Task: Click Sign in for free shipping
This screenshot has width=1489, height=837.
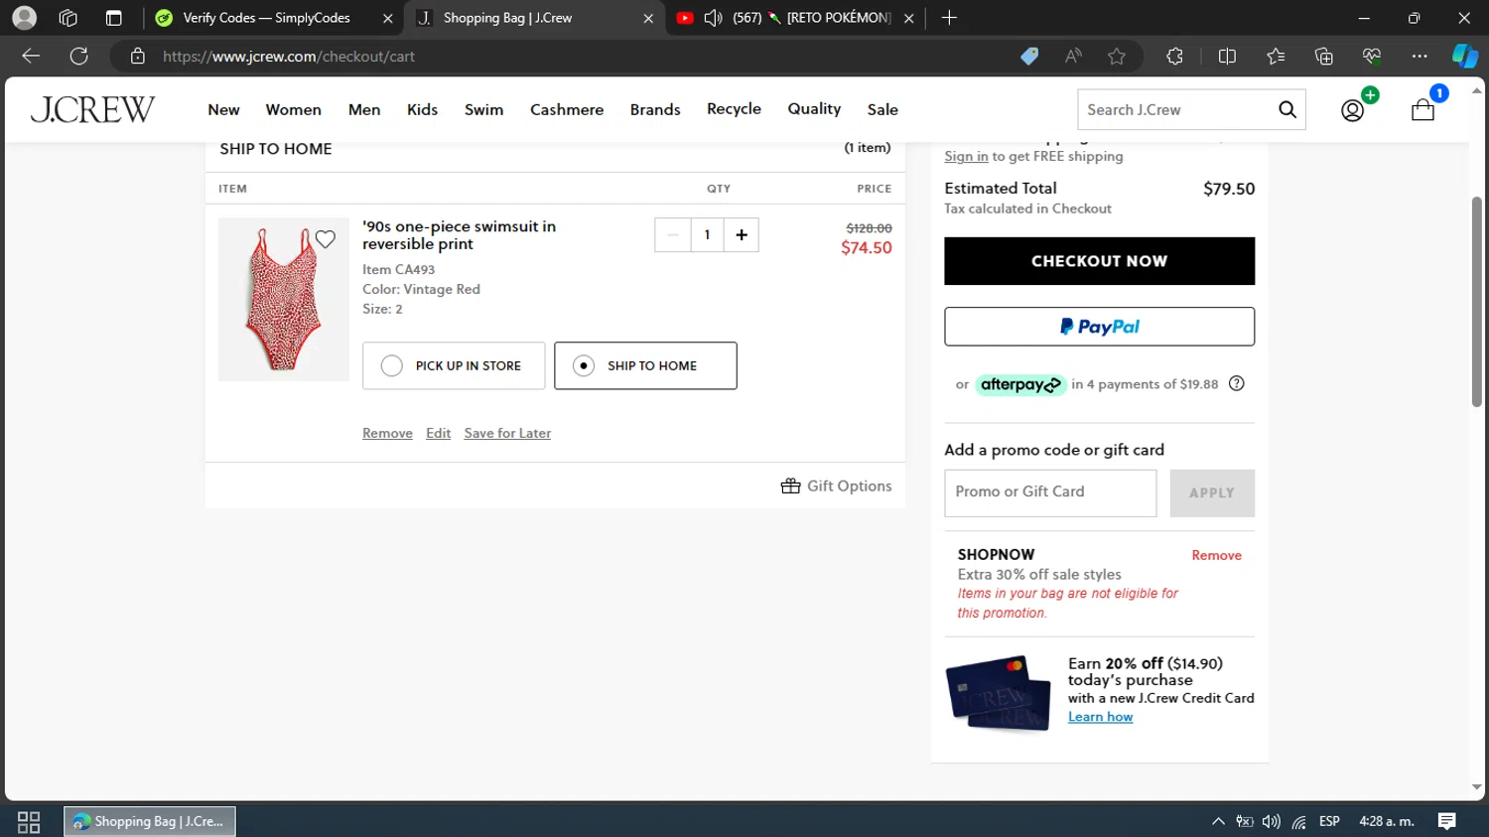Action: (966, 156)
